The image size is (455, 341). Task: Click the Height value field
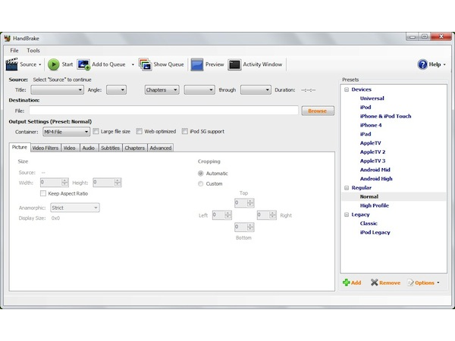[x=104, y=183]
